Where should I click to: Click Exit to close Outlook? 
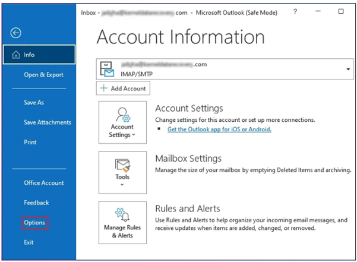pos(29,242)
